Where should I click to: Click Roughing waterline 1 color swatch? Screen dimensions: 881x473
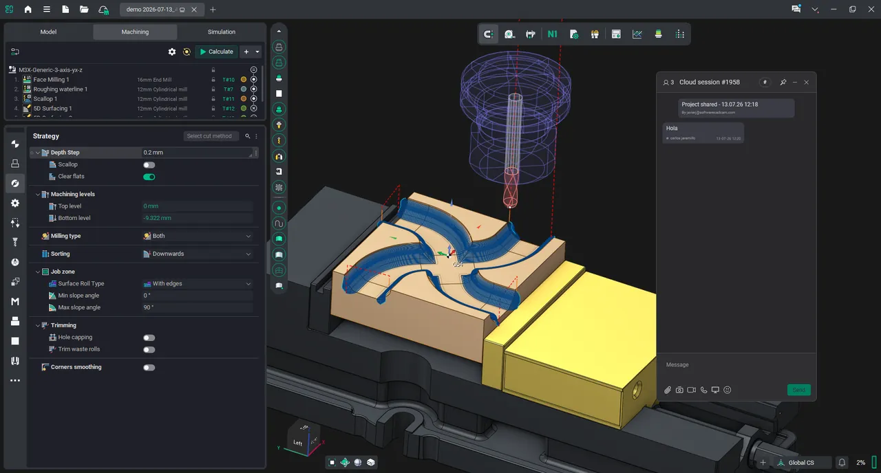(244, 89)
